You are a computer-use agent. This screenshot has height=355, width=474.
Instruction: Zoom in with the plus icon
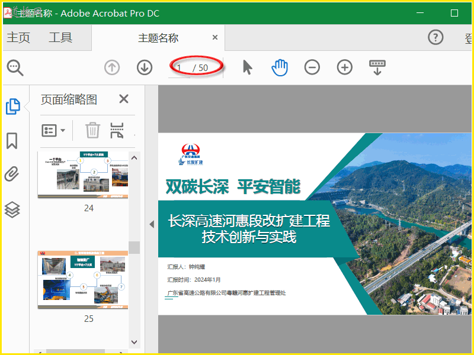(345, 67)
